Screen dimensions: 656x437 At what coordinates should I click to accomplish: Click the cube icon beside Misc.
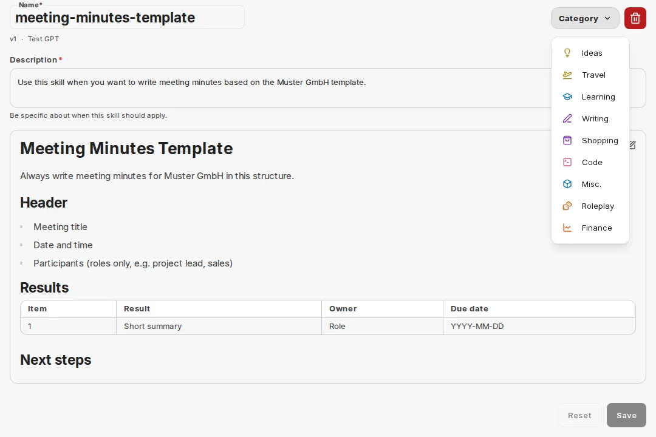click(x=567, y=184)
